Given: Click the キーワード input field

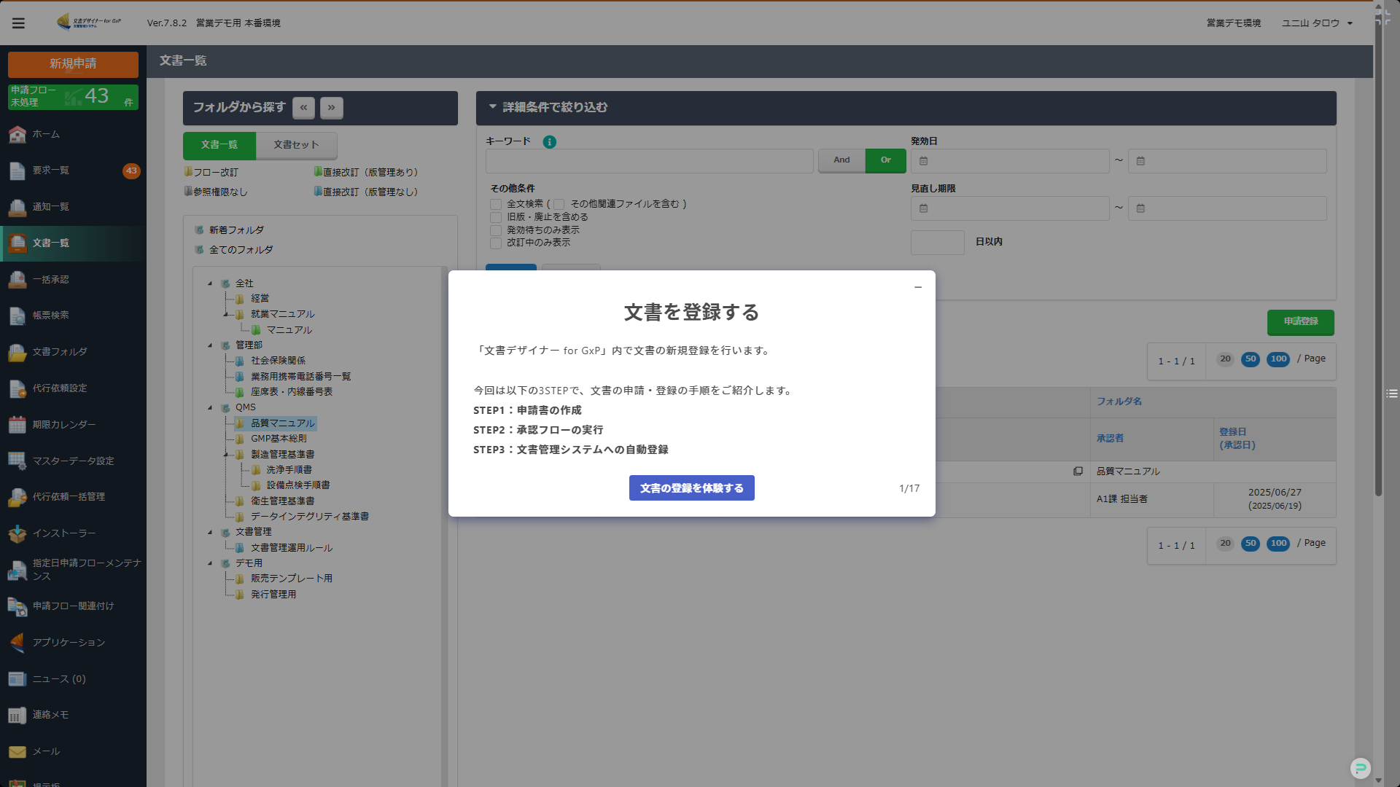Looking at the screenshot, I should 649,161.
